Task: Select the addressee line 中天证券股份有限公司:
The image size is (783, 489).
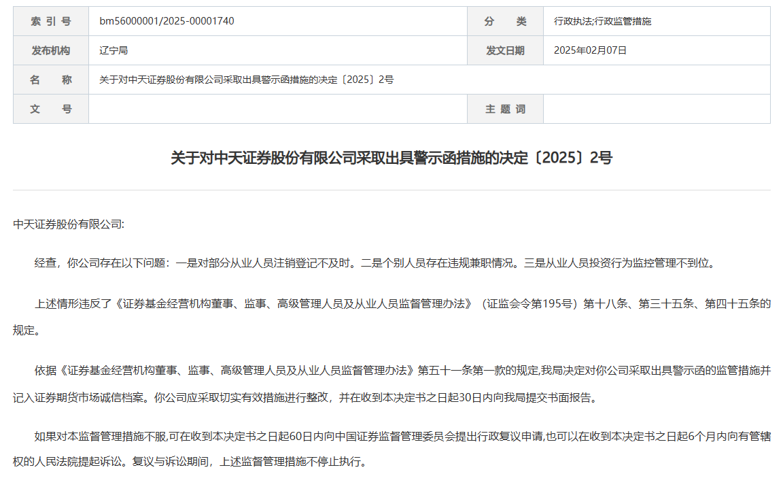Action: (x=69, y=224)
